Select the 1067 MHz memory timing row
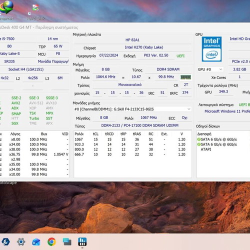 [x=132, y=139]
